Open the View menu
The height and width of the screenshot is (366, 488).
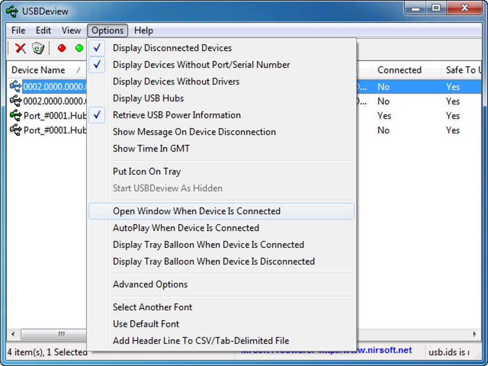tap(71, 31)
